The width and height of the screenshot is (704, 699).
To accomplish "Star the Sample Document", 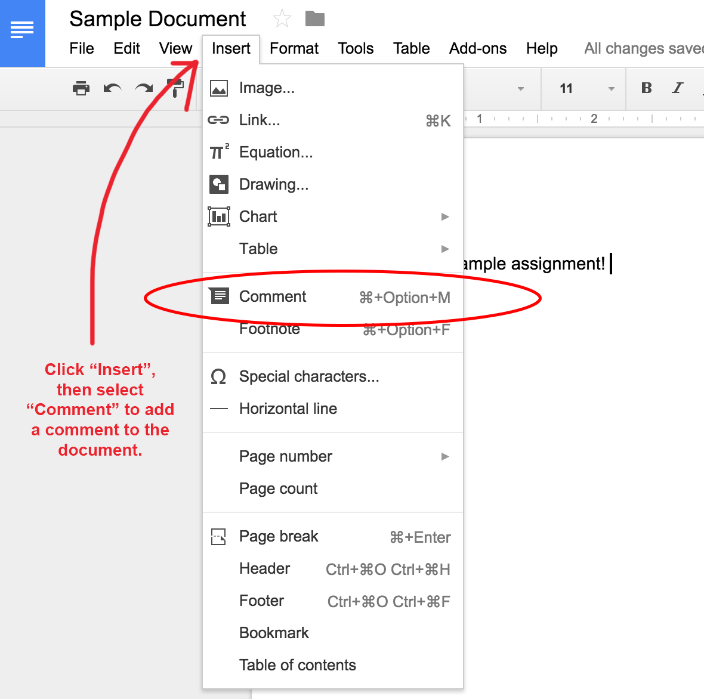I will [281, 18].
